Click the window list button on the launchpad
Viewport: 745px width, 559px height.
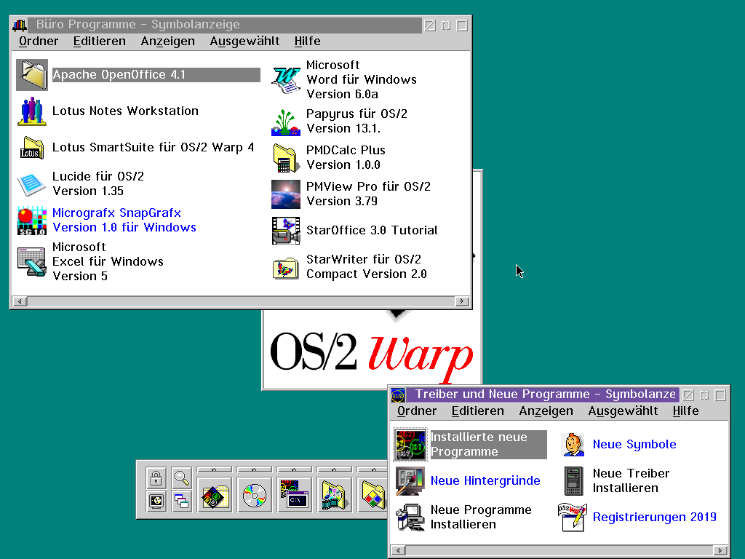click(181, 501)
